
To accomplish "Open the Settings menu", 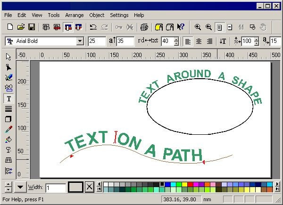I will pos(119,15).
